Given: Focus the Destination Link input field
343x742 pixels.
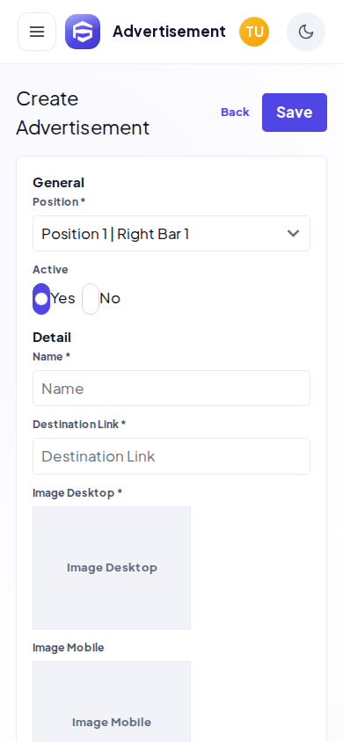Looking at the screenshot, I should click(171, 456).
